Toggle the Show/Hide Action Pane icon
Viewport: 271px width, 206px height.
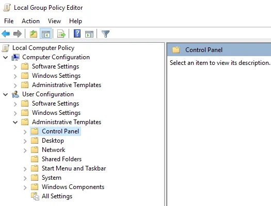(89, 34)
